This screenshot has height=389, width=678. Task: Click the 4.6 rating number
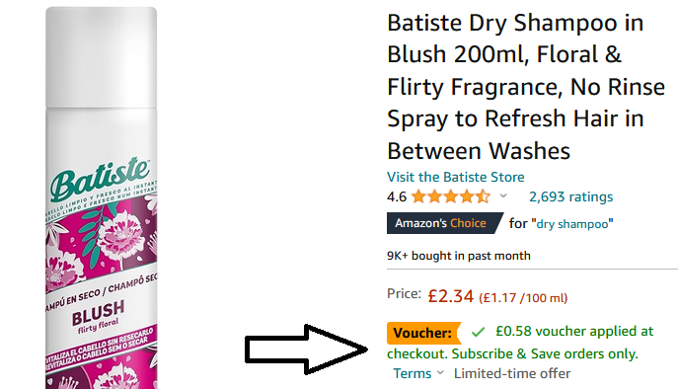pyautogui.click(x=397, y=197)
